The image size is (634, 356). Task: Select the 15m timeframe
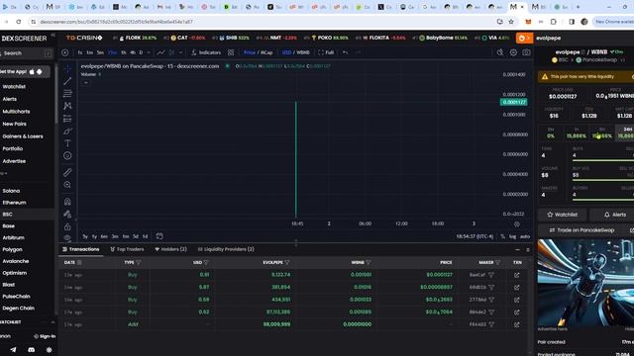(x=112, y=52)
